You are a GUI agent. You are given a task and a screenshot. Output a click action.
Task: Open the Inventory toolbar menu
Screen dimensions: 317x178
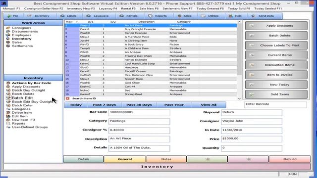coord(38,16)
